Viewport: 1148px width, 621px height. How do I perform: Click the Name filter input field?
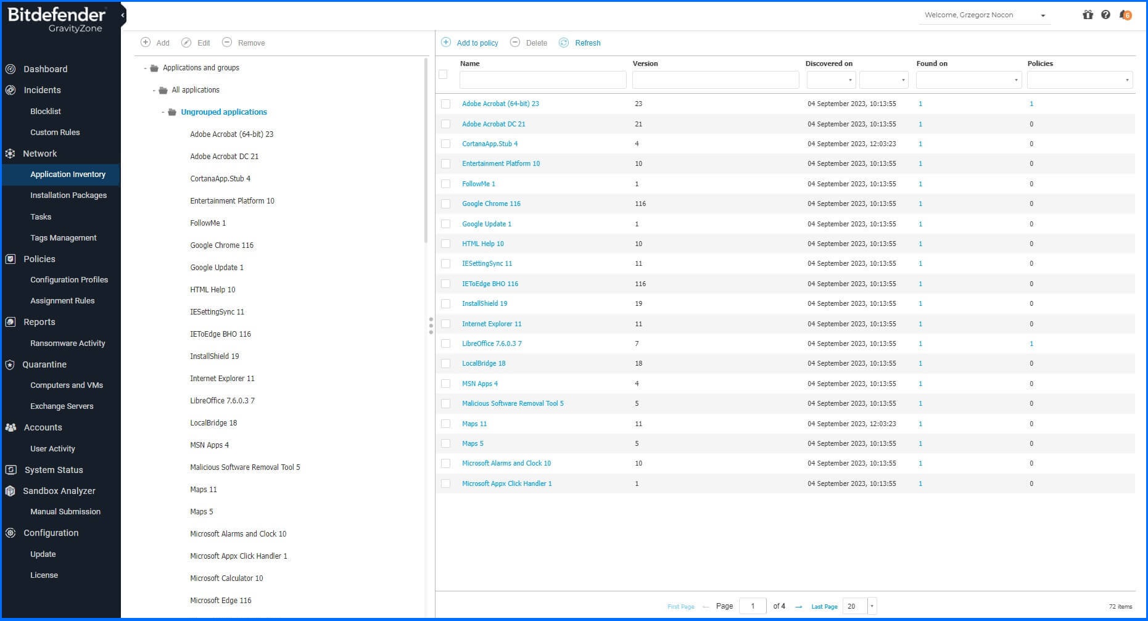tap(543, 80)
